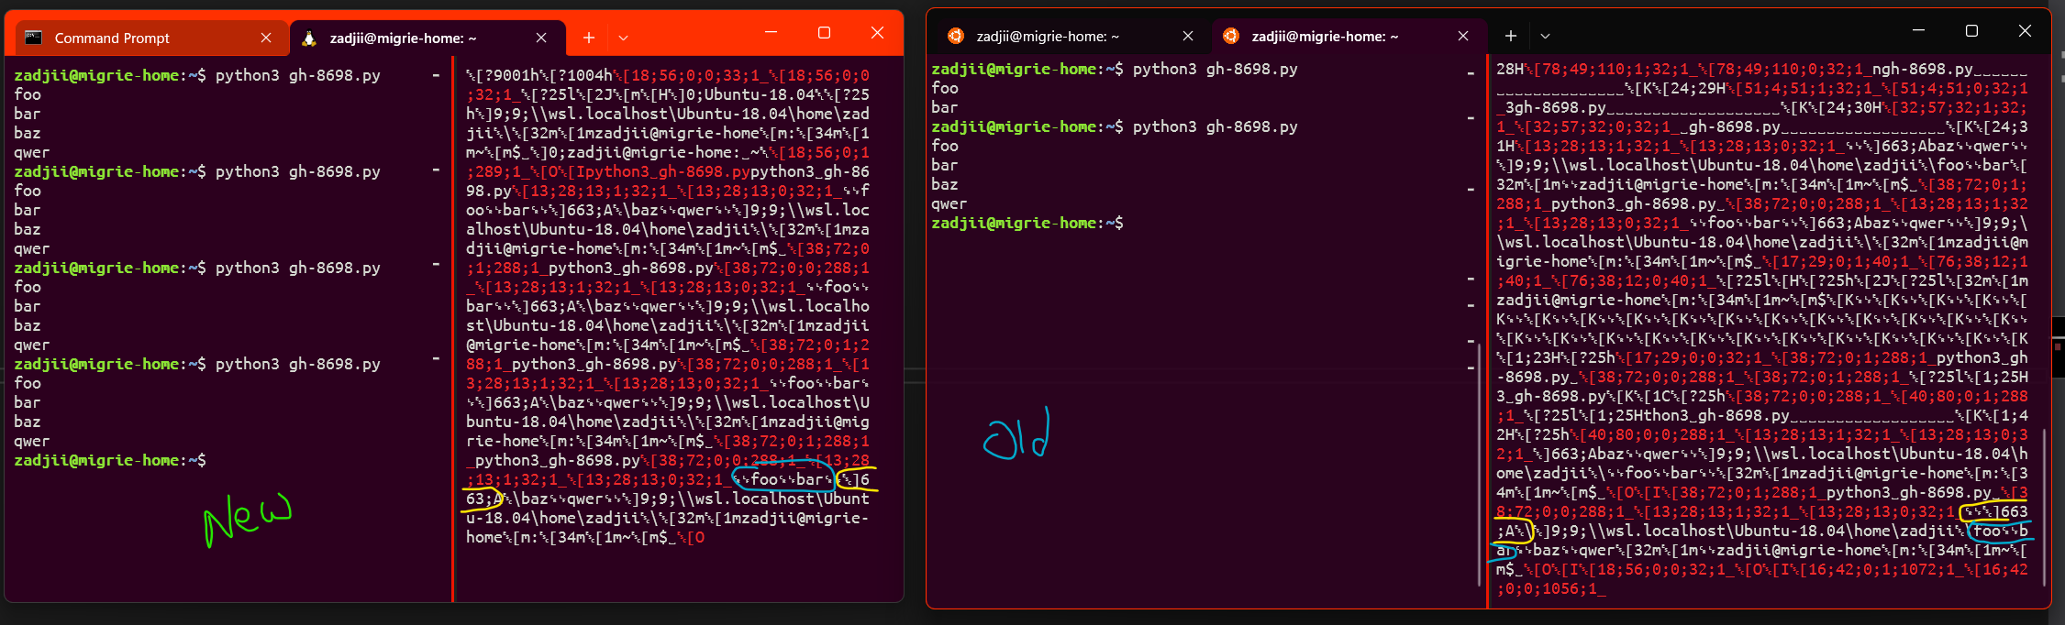Close the inactive tab in the right window

1188,36
